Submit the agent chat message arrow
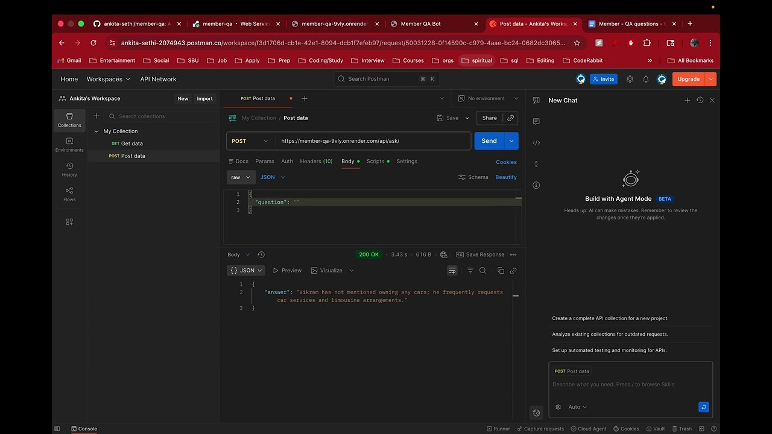 pyautogui.click(x=703, y=407)
